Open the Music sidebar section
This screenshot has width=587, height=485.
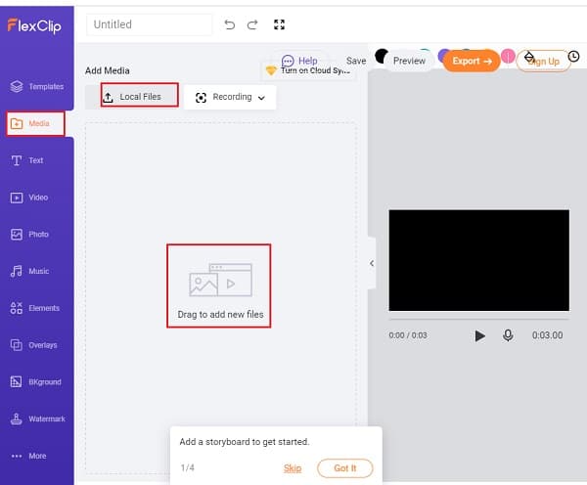[x=29, y=271]
